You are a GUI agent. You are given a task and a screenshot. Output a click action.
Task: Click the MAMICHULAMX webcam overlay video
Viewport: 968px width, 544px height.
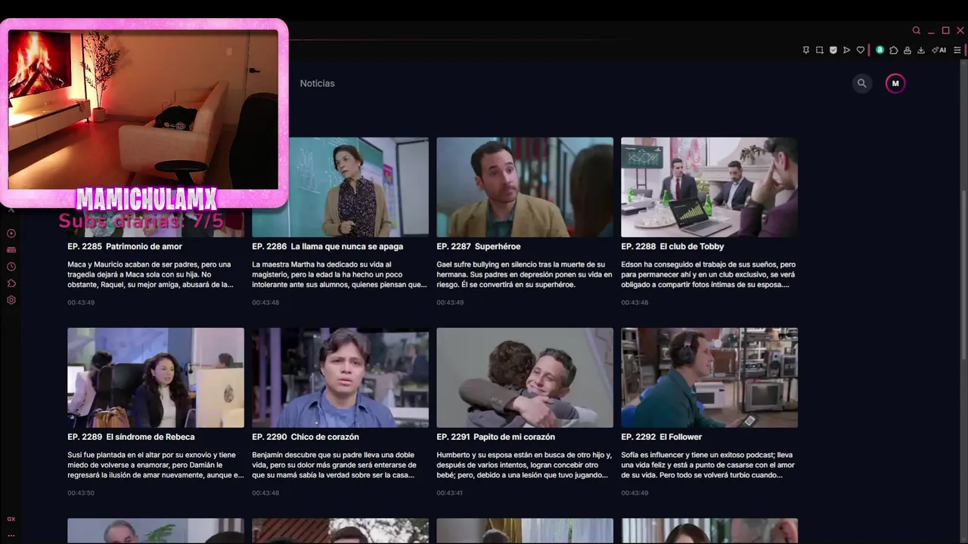143,110
